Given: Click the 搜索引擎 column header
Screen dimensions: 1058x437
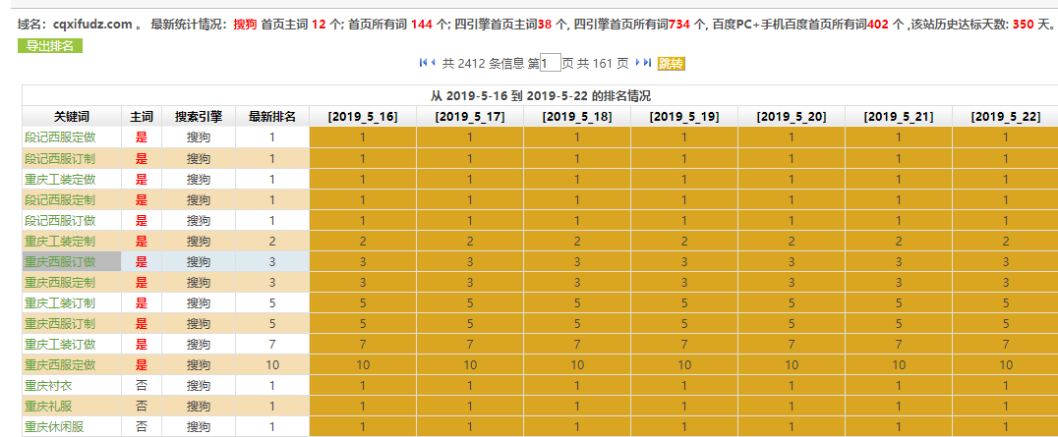Looking at the screenshot, I should tap(198, 116).
